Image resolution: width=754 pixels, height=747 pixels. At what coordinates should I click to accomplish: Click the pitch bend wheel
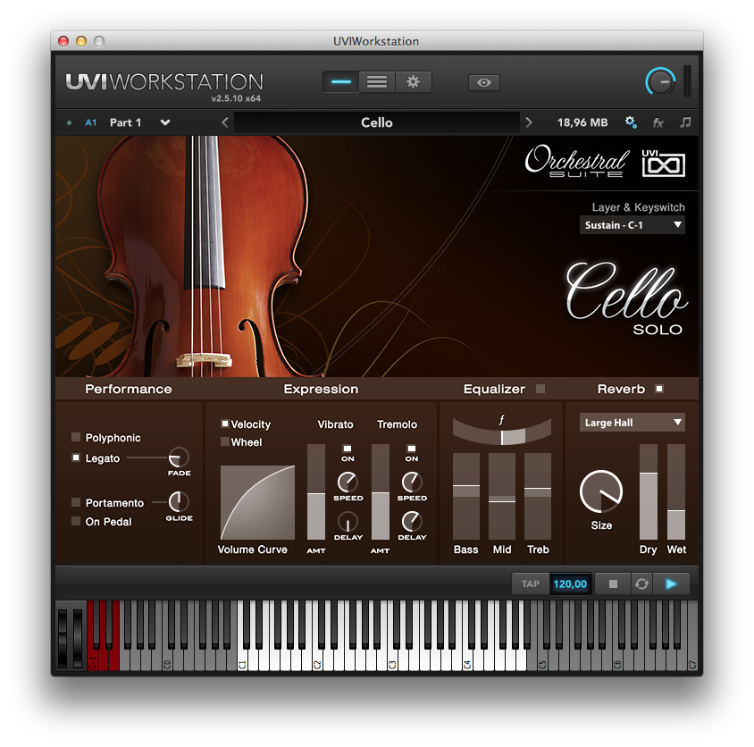click(x=63, y=638)
